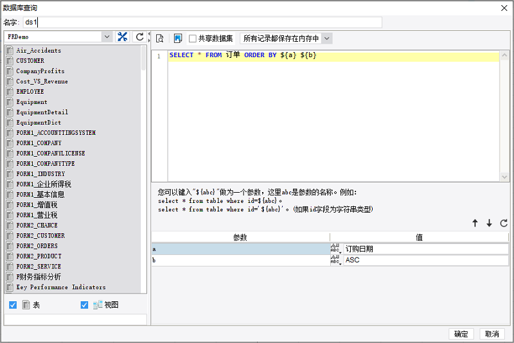Close the 数据库查询 dialog

coord(504,8)
